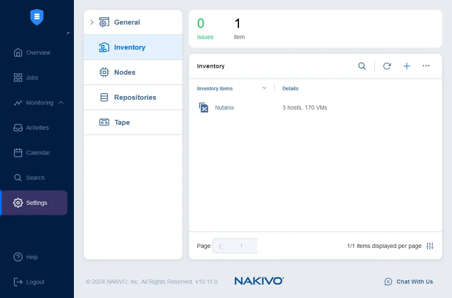Select the Inventory settings tab
This screenshot has width=452, height=298.
point(133,47)
